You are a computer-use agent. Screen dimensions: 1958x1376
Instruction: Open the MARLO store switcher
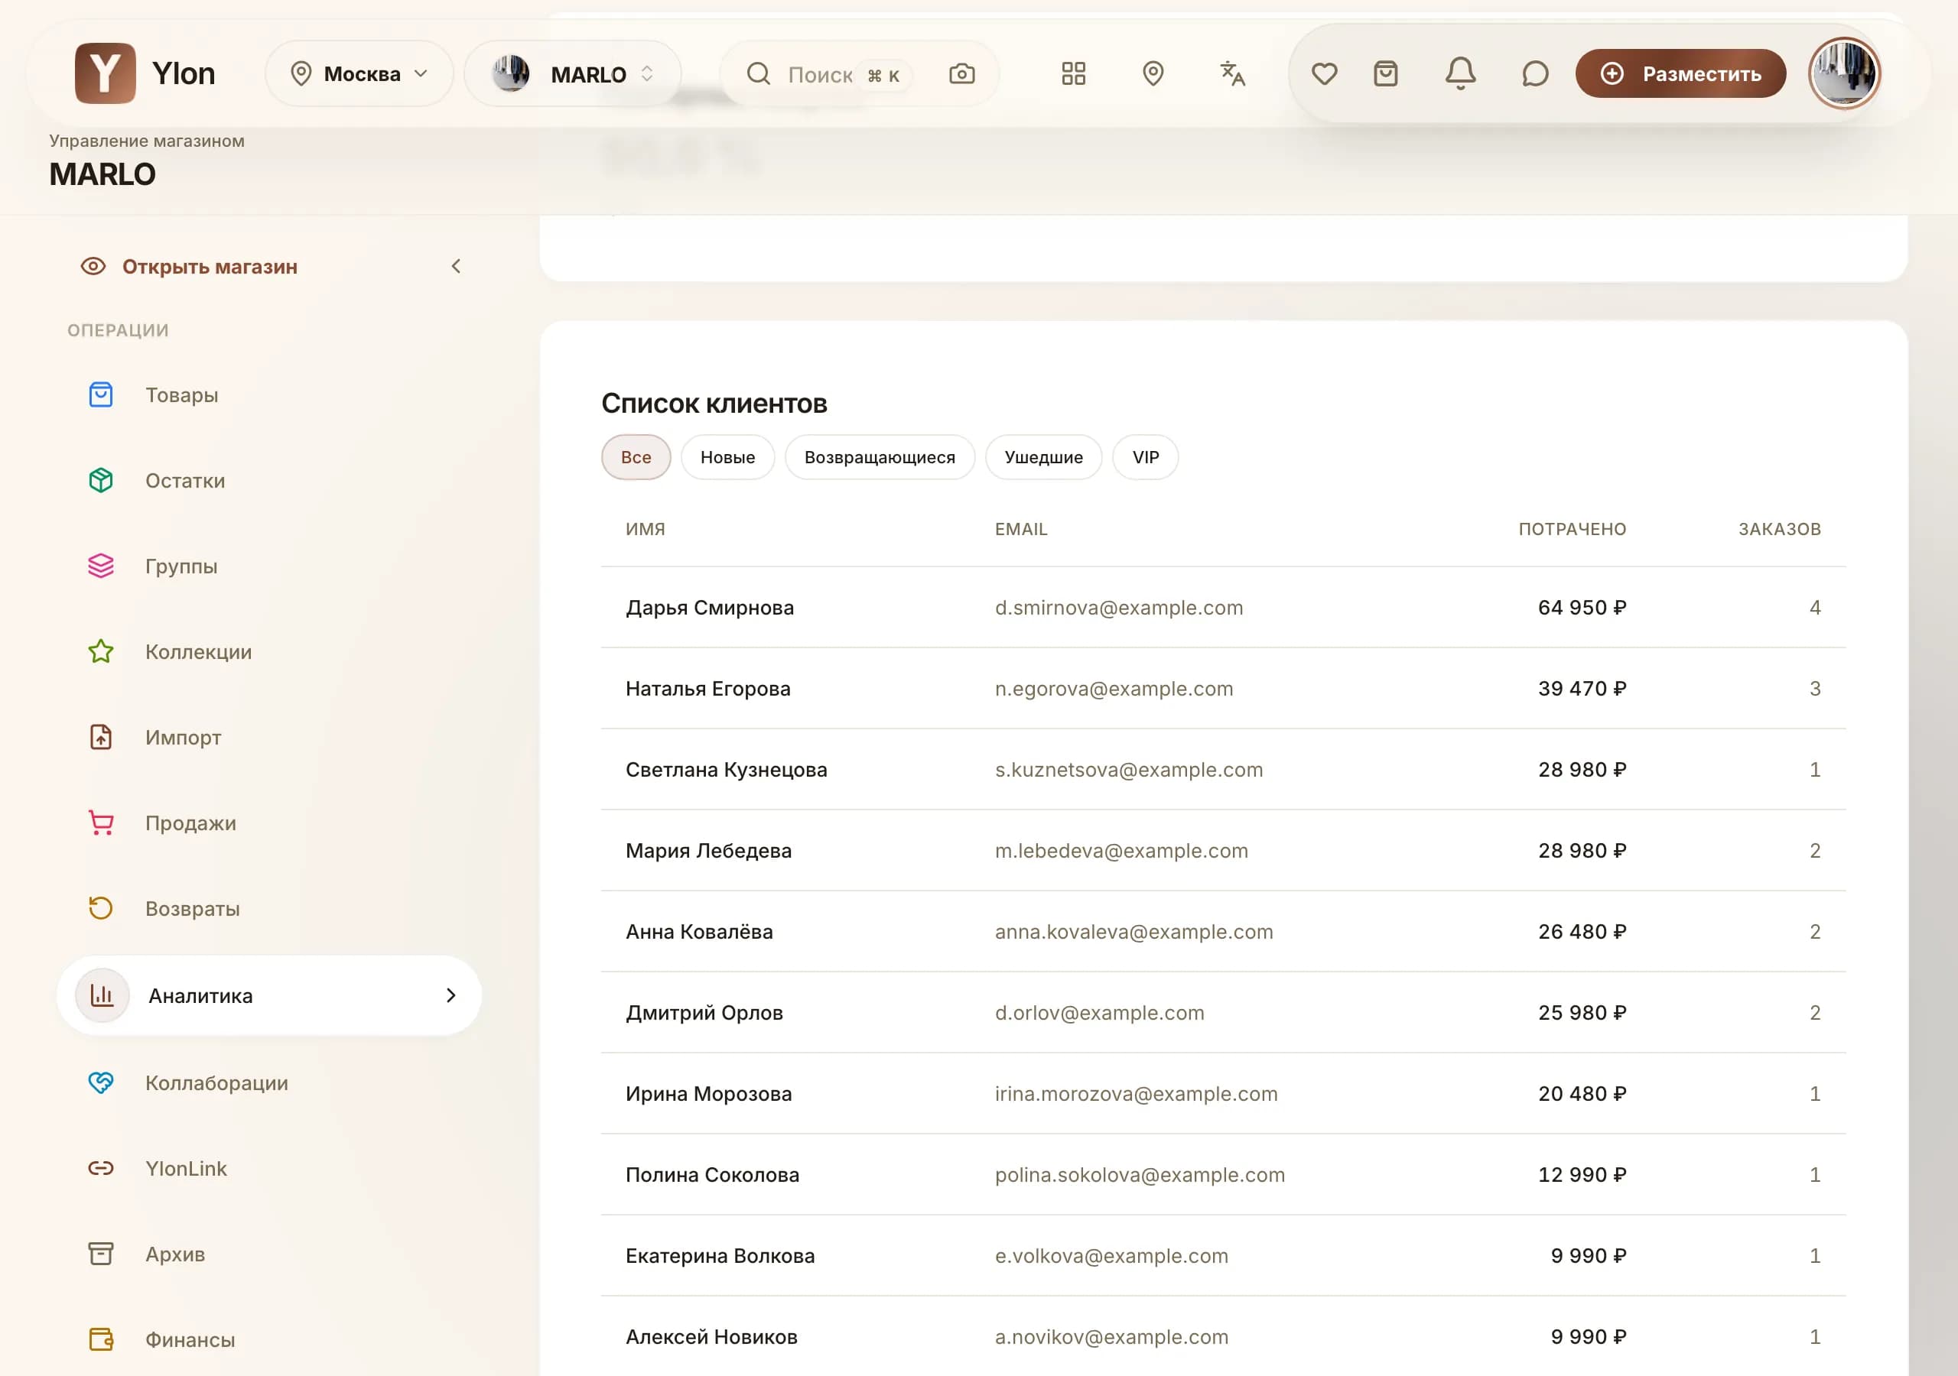572,73
